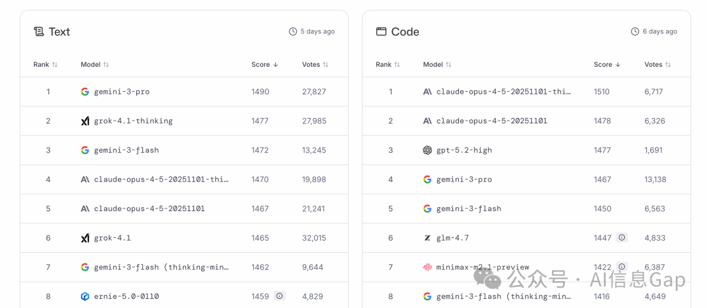Open gpt-5.2-high model entry
This screenshot has height=308, width=708.
pyautogui.click(x=464, y=150)
